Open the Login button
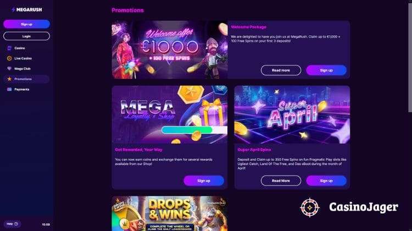The height and width of the screenshot is (231, 412). pyautogui.click(x=26, y=36)
